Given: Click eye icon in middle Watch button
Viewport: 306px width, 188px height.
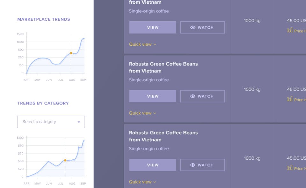Looking at the screenshot, I should tap(193, 96).
